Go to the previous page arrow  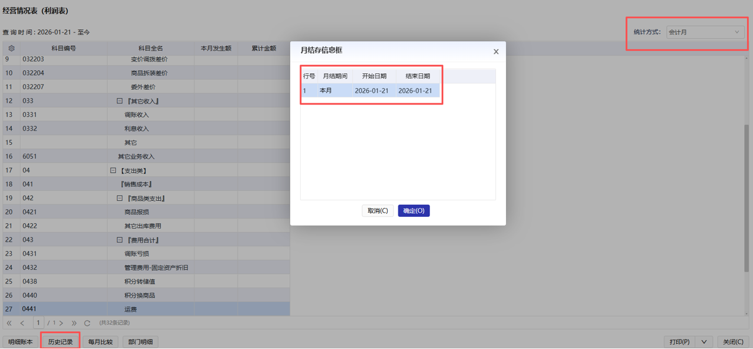22,323
